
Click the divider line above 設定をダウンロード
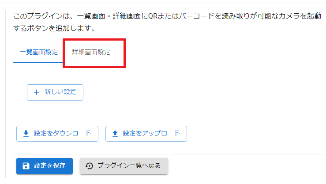click(x=169, y=115)
